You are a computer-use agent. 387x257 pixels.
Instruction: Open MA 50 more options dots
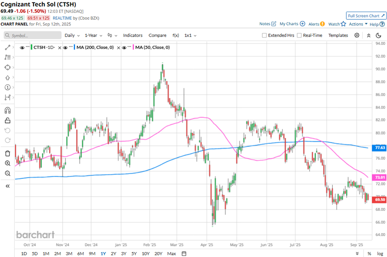[129, 47]
